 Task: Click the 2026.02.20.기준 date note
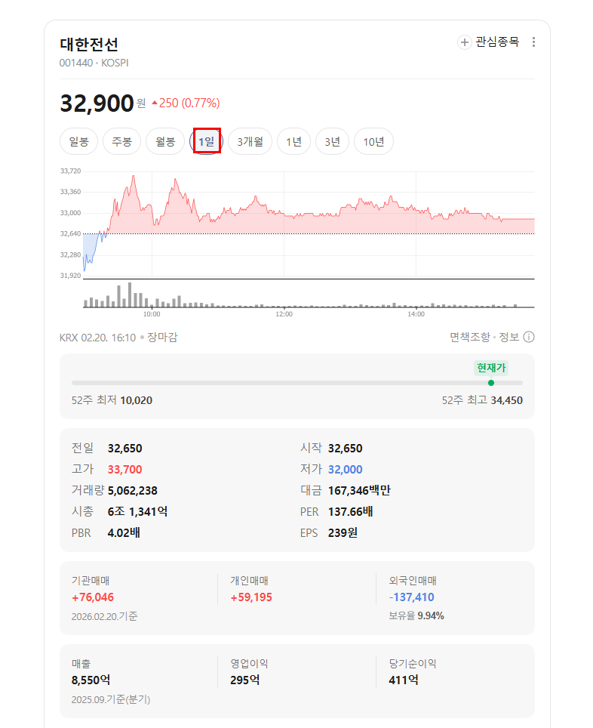click(x=104, y=616)
